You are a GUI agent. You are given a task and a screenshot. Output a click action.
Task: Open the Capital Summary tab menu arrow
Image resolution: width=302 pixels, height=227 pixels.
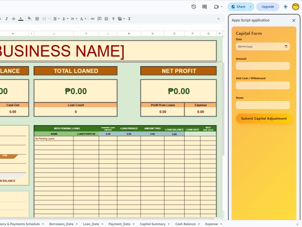point(169,224)
